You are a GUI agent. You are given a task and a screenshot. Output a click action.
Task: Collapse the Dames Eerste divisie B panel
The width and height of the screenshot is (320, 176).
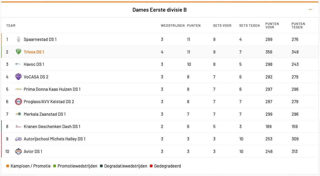click(x=310, y=10)
